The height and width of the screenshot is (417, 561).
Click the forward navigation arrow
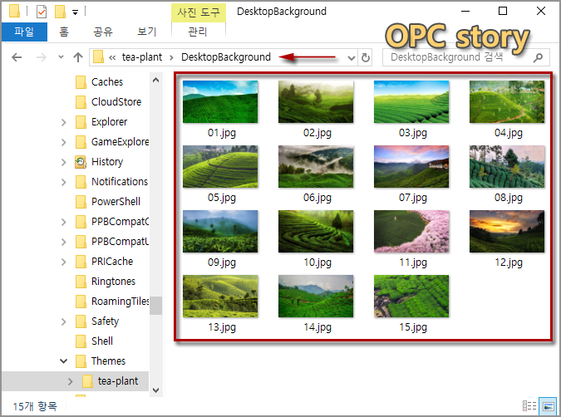pos(42,57)
